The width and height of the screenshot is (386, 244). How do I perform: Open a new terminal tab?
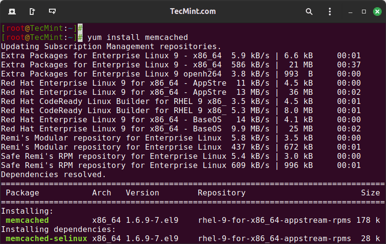(x=12, y=12)
